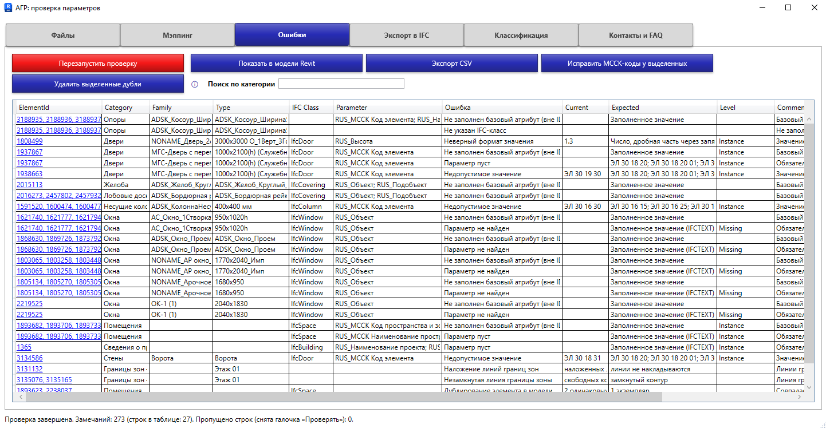The height and width of the screenshot is (428, 826).
Task: Select the IfcBuilding cell
Action: click(x=311, y=347)
